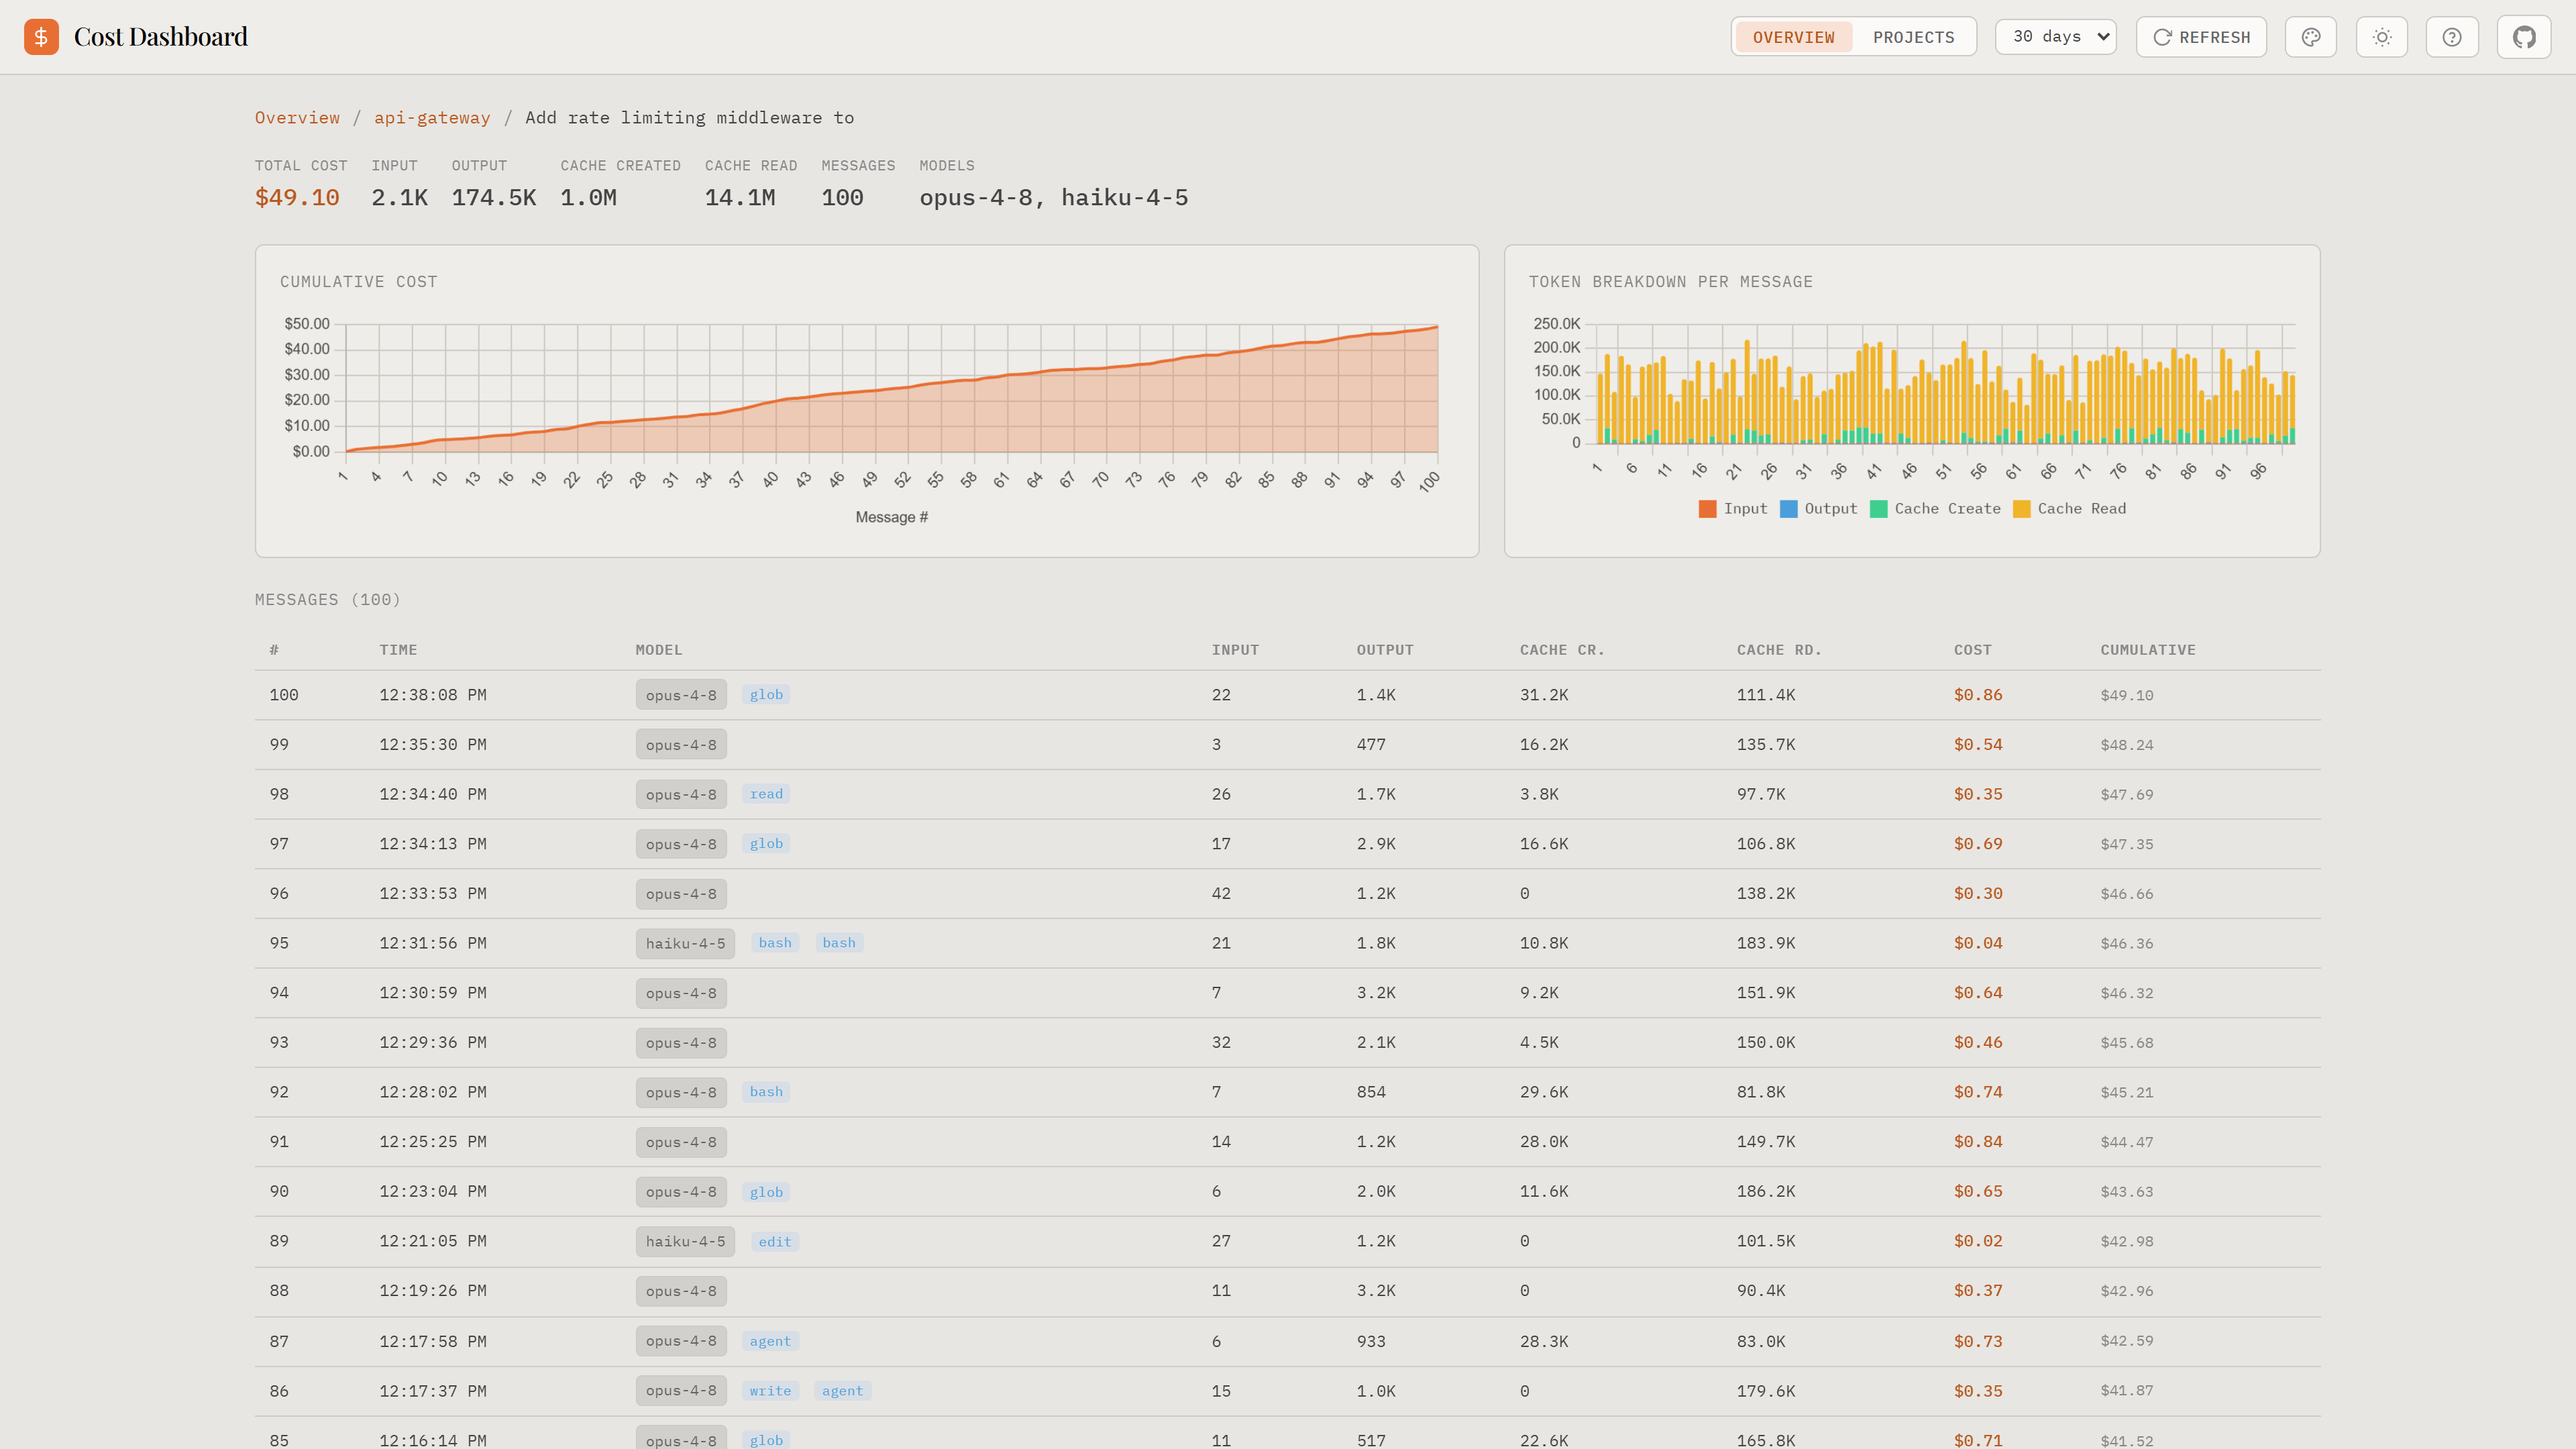Click the # column header

point(274,650)
